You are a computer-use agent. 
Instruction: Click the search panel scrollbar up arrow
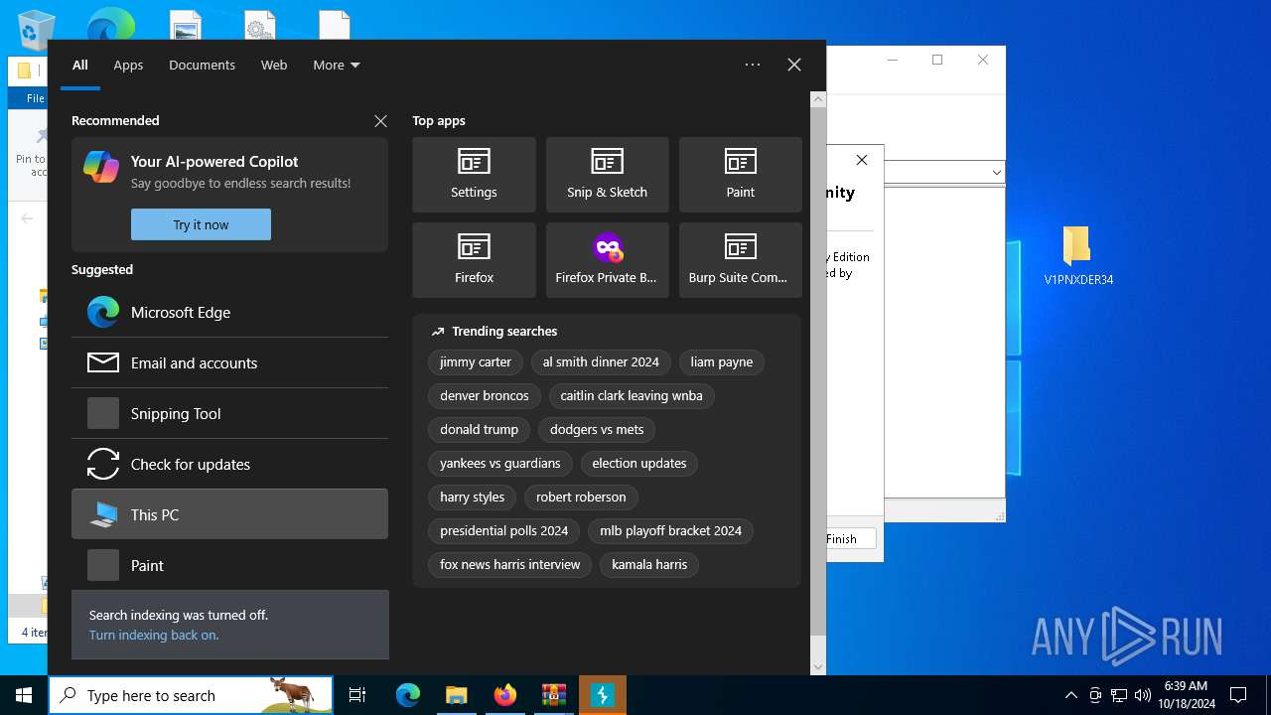click(x=818, y=99)
